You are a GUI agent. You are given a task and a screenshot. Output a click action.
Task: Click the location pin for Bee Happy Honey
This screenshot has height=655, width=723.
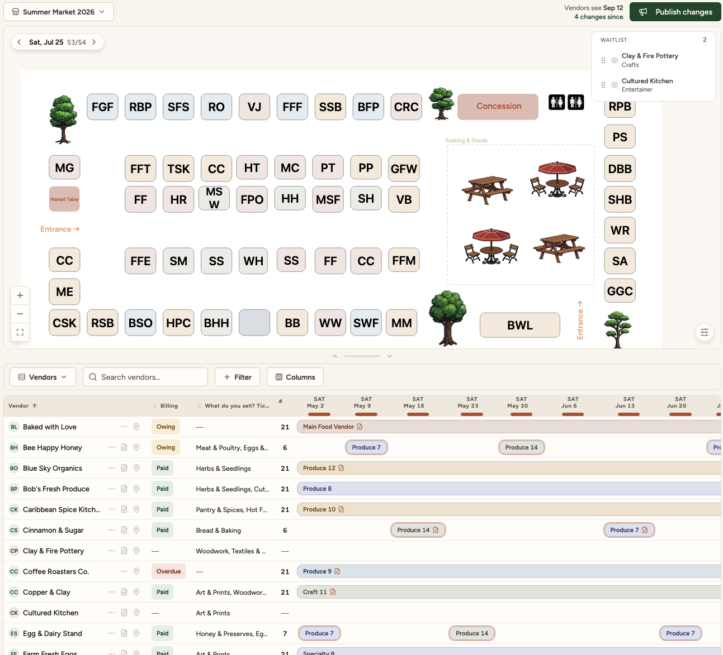coord(136,447)
